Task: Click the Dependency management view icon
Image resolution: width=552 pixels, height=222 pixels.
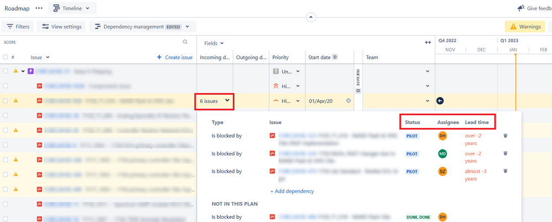Action: (x=97, y=27)
